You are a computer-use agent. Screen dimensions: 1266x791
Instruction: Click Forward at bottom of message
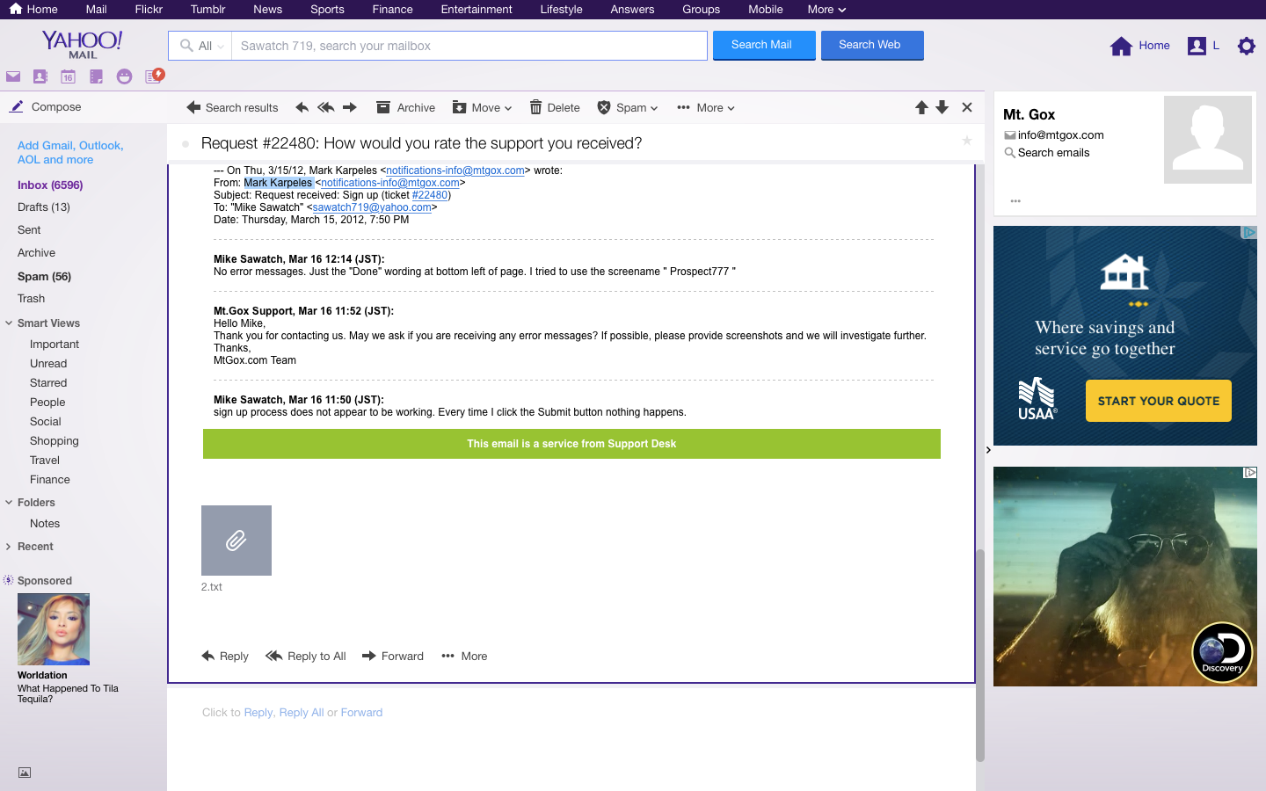coord(393,657)
